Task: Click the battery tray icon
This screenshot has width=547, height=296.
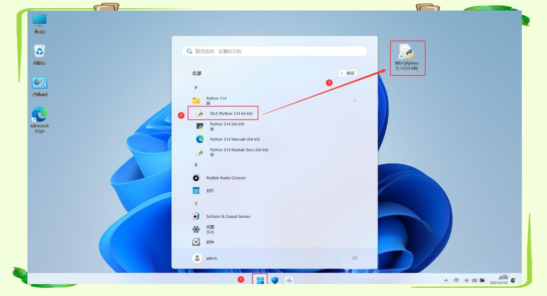Action: pos(482,280)
